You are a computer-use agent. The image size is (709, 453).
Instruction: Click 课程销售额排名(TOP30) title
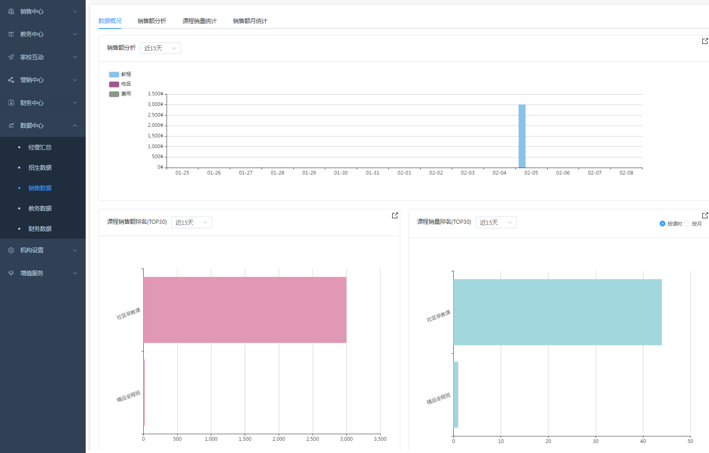(137, 222)
